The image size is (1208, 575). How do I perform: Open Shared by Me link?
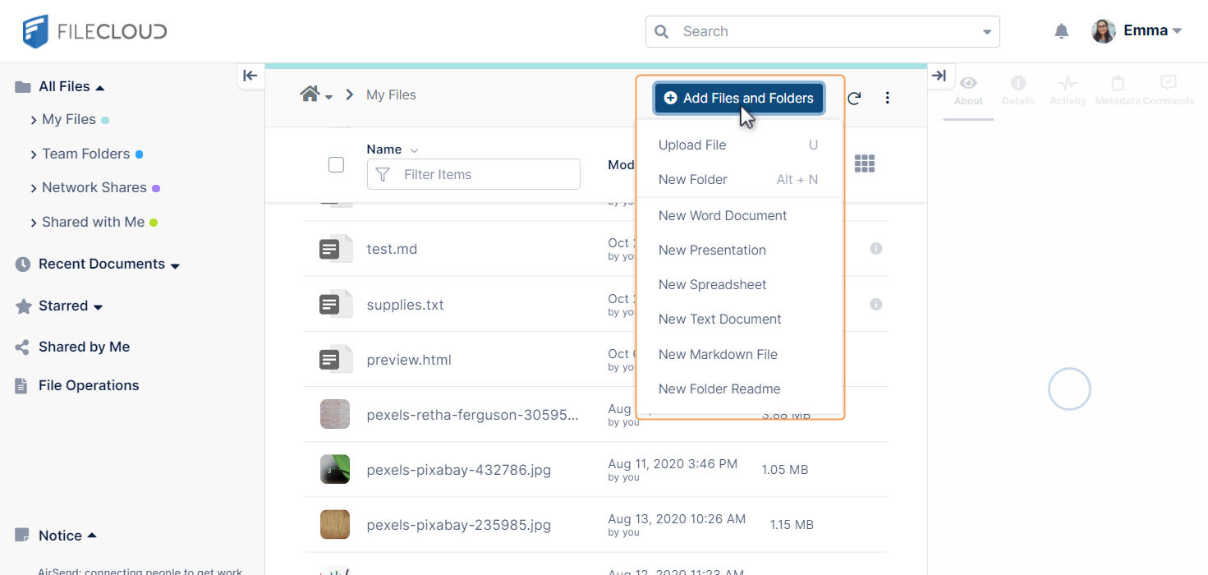(x=84, y=347)
